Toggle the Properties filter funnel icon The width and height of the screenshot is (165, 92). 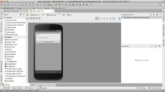160,46
